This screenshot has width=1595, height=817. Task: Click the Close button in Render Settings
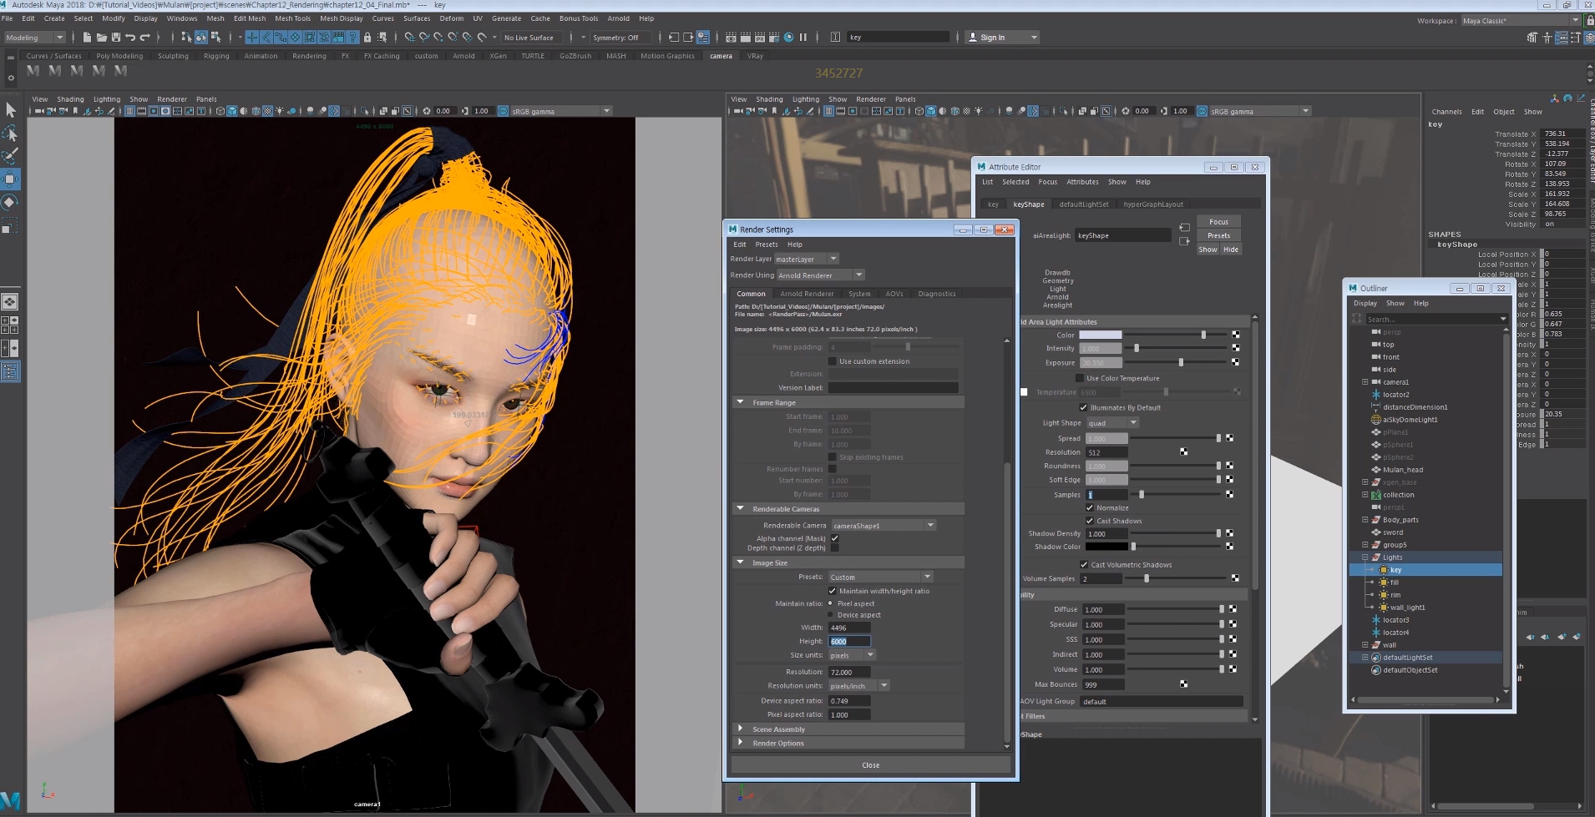click(x=870, y=765)
